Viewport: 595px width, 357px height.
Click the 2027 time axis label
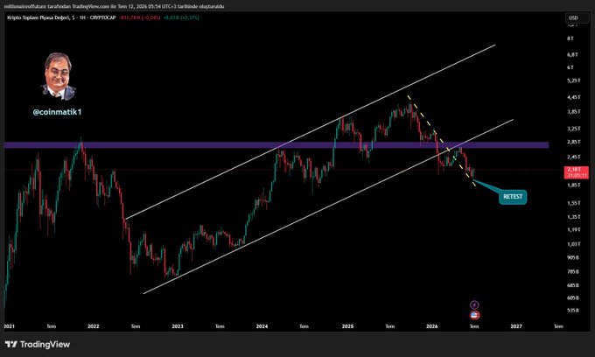tap(516, 326)
